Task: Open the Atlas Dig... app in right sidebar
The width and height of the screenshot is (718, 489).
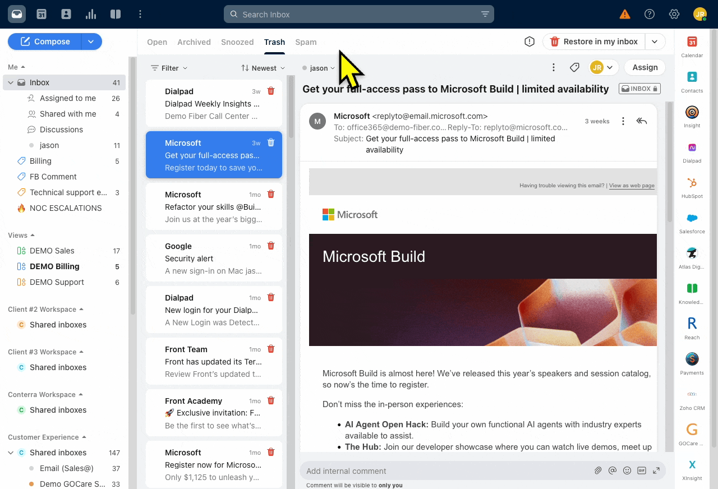Action: pos(692,259)
